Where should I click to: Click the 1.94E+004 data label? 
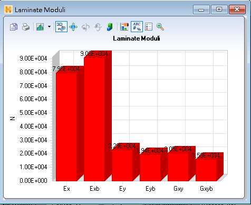[150, 151]
